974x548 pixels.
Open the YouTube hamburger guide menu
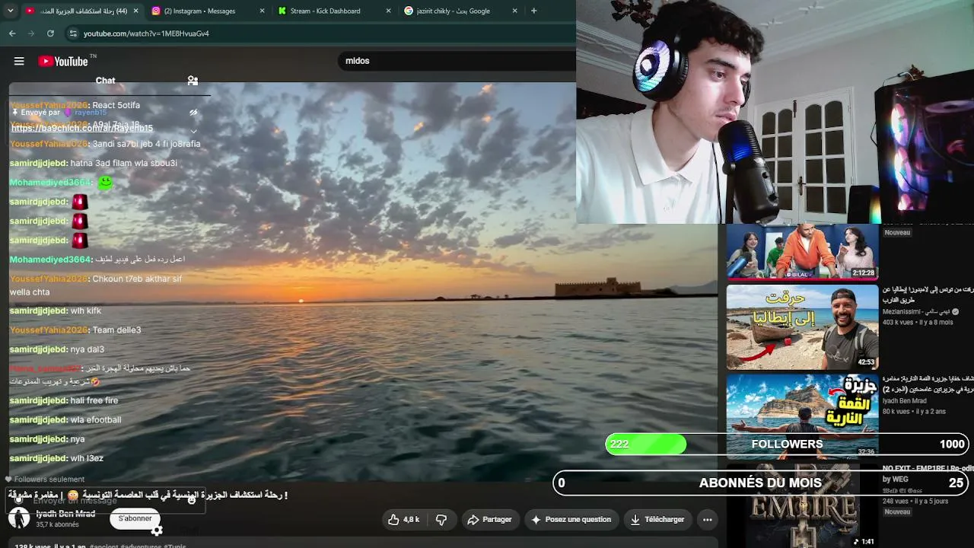(19, 61)
